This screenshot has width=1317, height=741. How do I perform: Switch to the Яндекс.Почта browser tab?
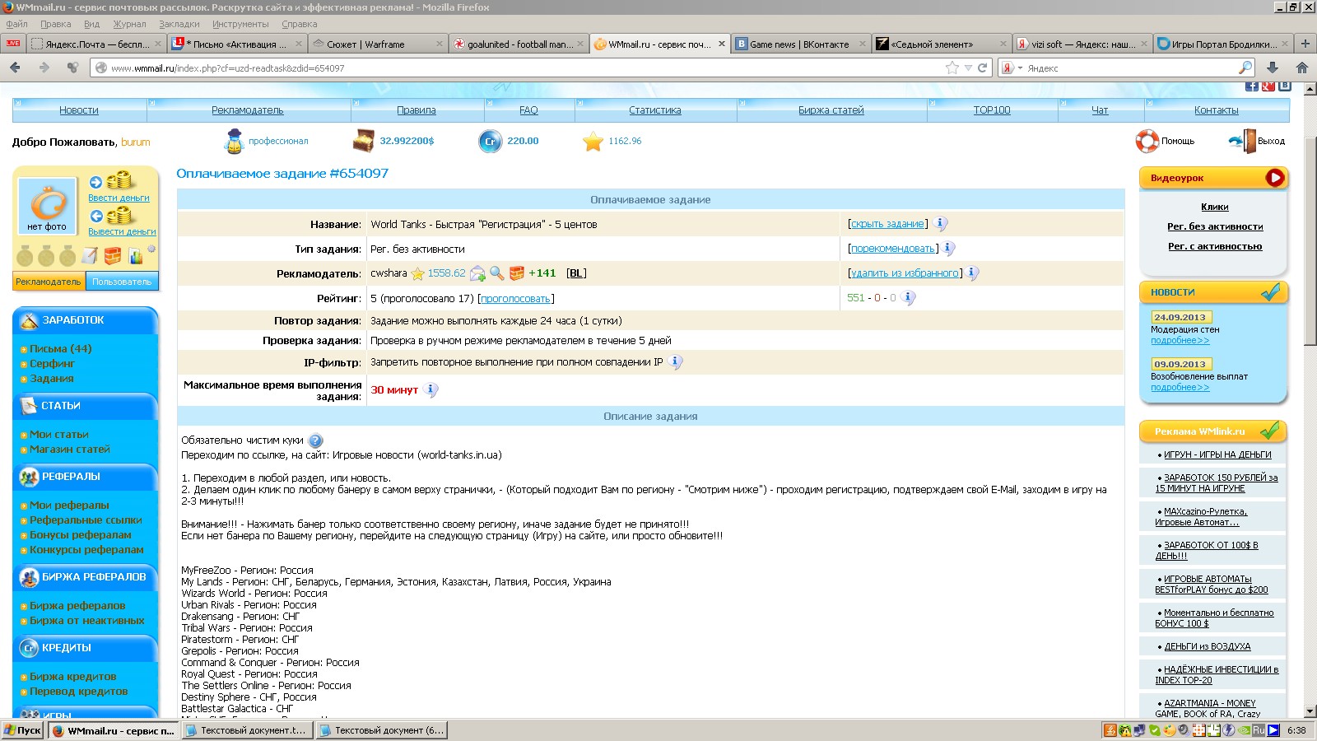click(96, 44)
